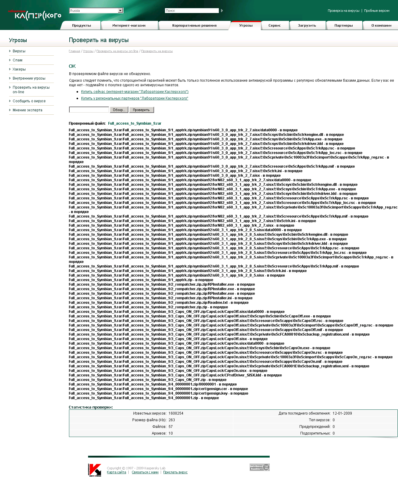This screenshot has width=398, height=486.
Task: Click the scan line ending in 1_apptrk.zip
Action: point(141,280)
